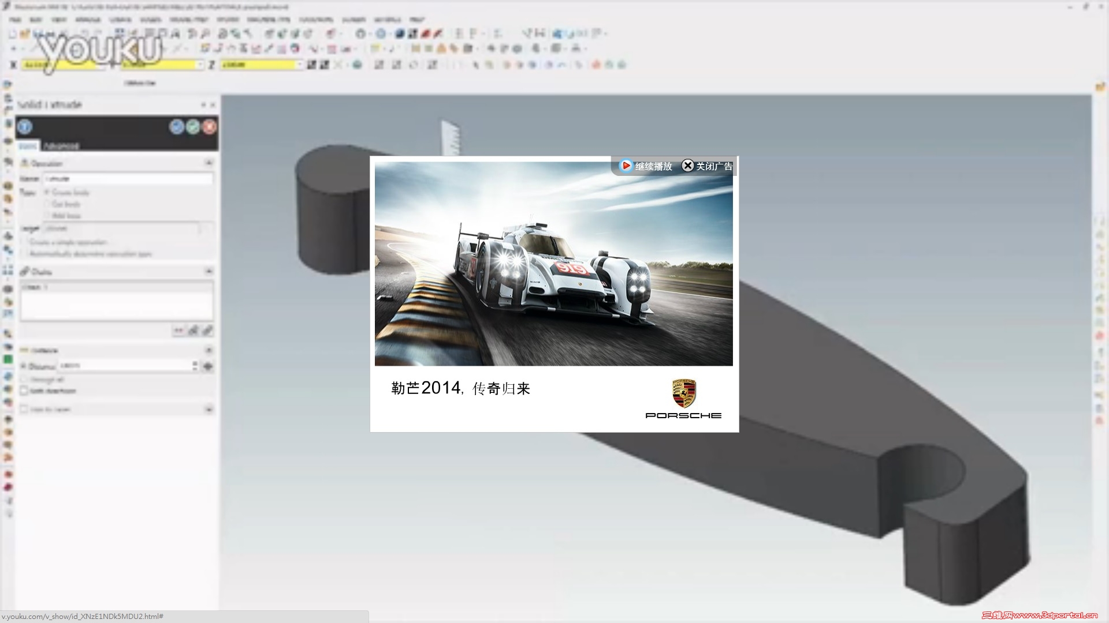This screenshot has width=1109, height=623.
Task: Collapse the Operation section
Action: [x=209, y=163]
